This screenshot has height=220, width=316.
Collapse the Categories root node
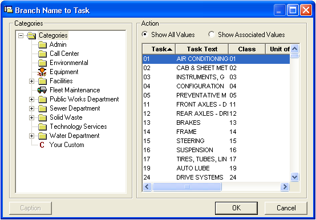click(21, 36)
